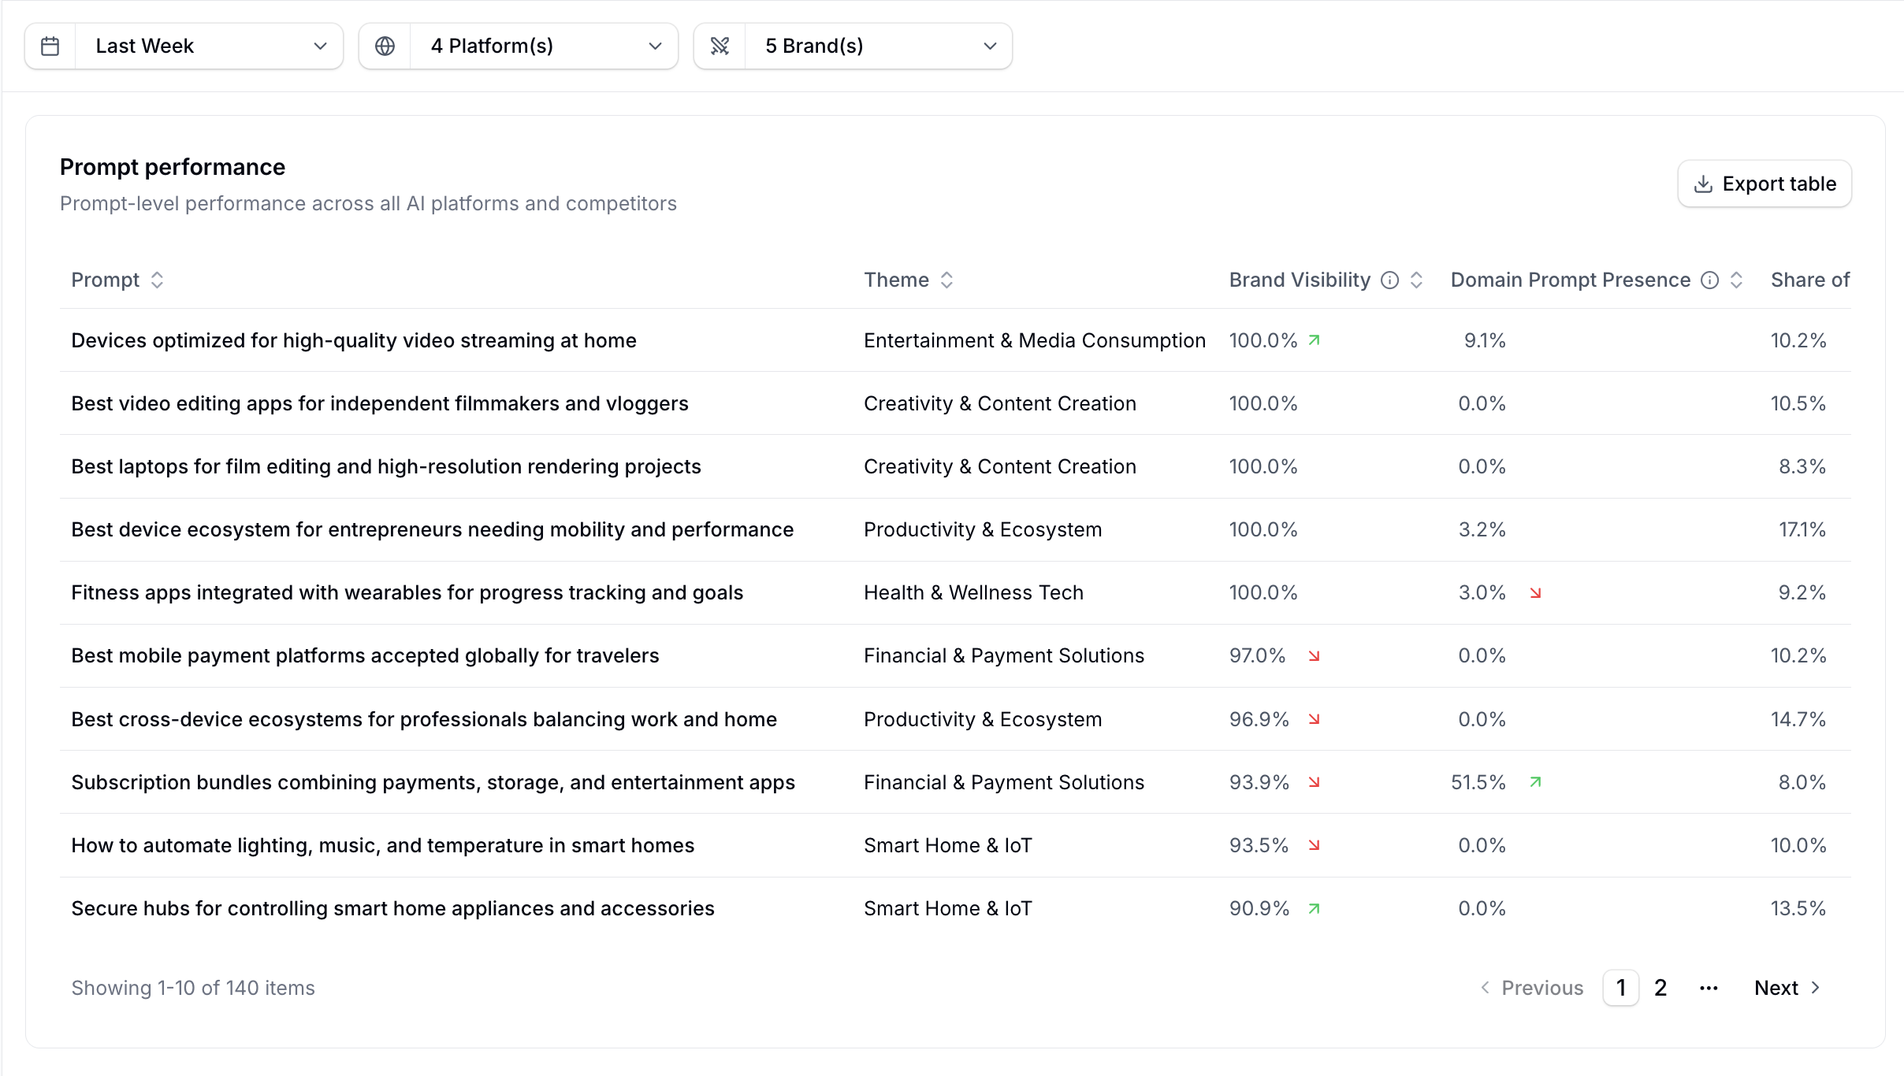
Task: Click the 3.2% domain presence value
Action: [x=1482, y=529]
